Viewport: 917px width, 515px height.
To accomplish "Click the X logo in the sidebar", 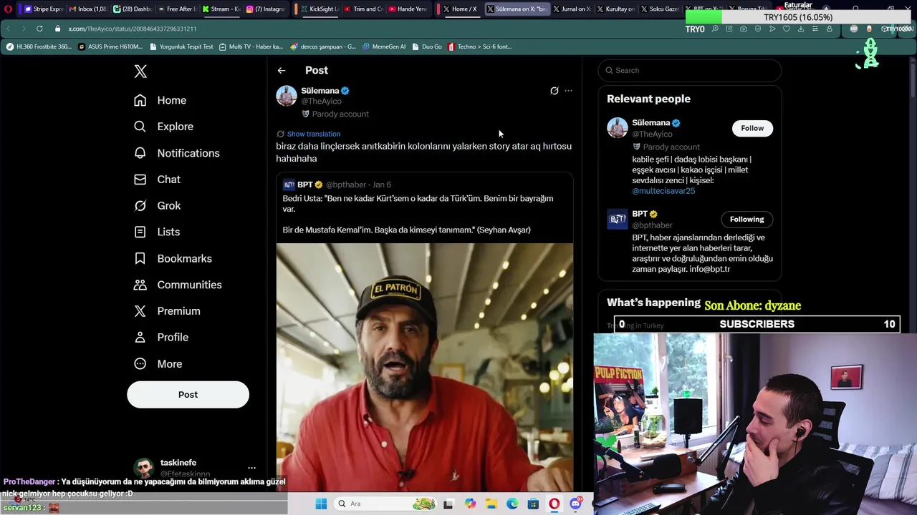I will coord(140,71).
